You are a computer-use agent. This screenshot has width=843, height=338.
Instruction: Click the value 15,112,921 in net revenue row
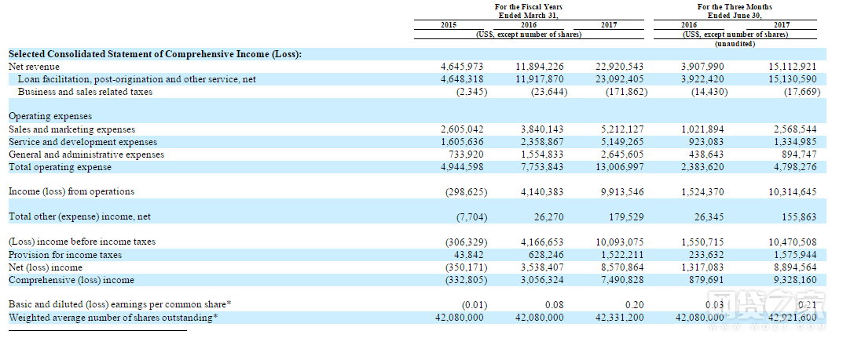click(790, 67)
